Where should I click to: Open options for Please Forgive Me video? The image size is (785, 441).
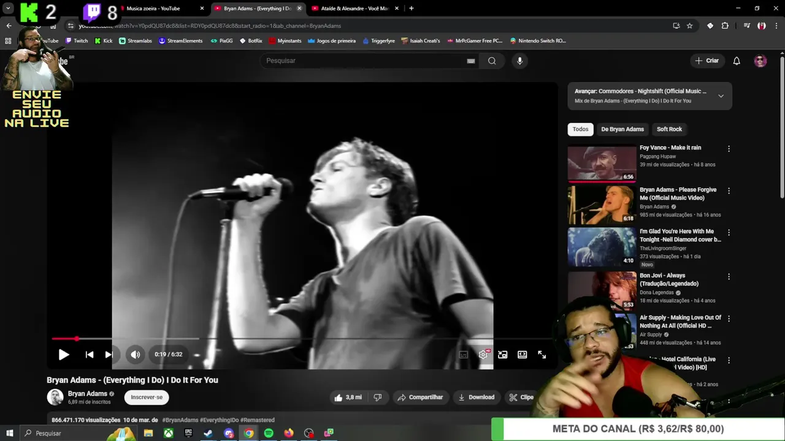tap(729, 191)
